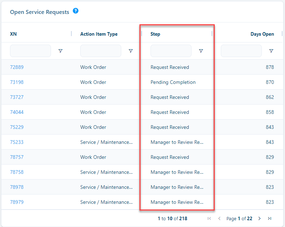
Task: Open service request 72889
Action: click(x=17, y=67)
